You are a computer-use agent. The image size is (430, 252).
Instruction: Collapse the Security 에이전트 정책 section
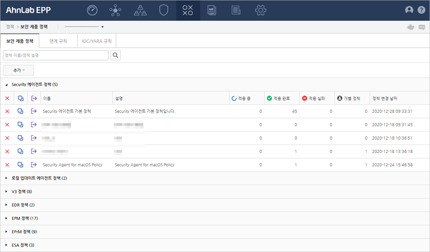click(6, 85)
